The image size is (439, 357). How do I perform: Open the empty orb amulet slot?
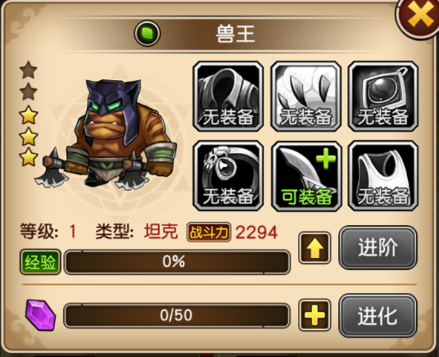383,97
